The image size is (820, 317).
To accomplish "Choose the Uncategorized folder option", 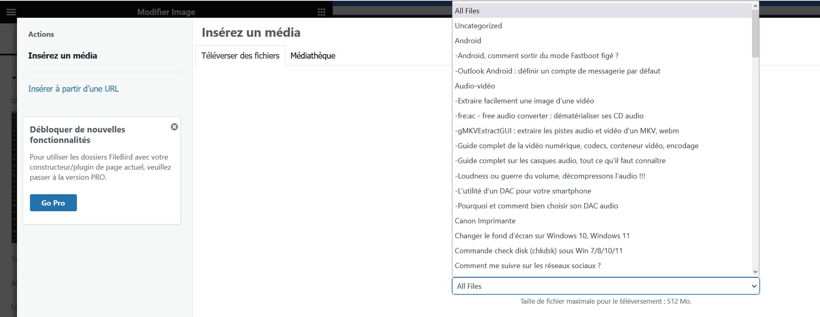I will [x=478, y=26].
